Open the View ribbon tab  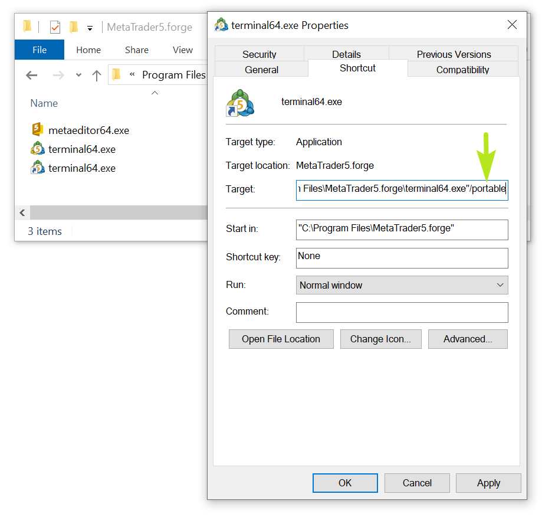(182, 50)
